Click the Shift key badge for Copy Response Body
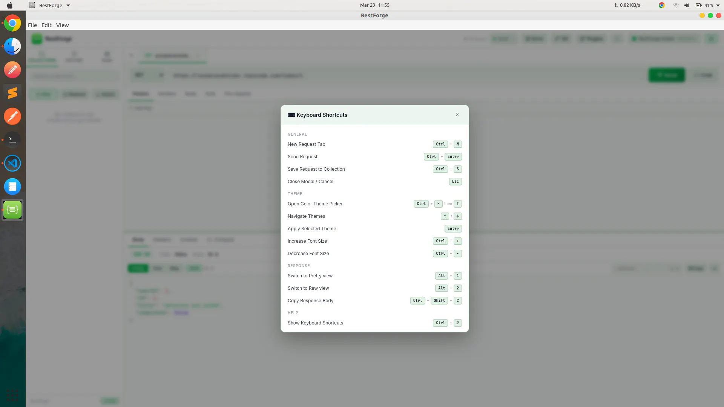 click(x=439, y=301)
